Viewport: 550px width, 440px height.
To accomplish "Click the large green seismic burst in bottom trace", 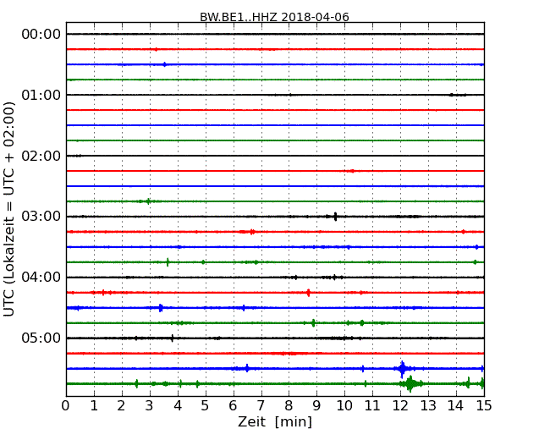I will coord(410,384).
